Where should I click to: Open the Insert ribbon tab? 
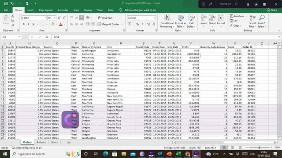[30, 10]
